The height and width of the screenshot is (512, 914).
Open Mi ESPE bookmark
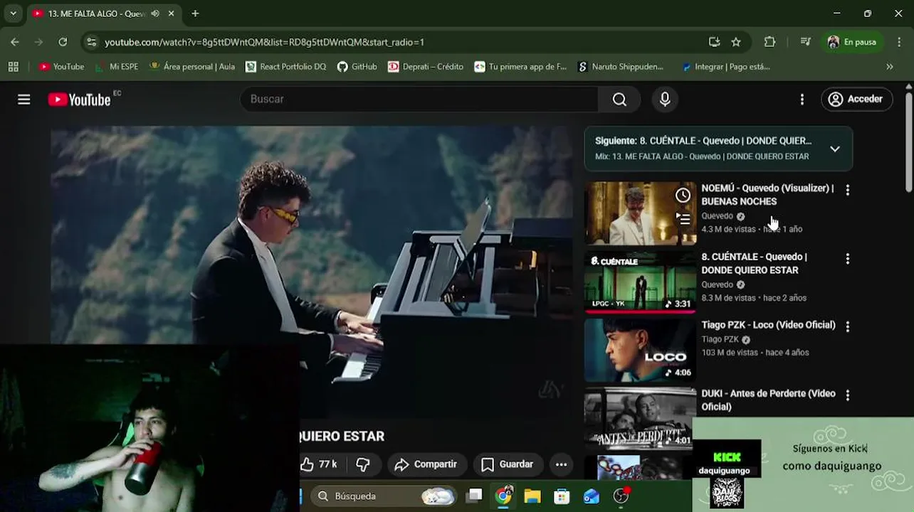point(116,66)
